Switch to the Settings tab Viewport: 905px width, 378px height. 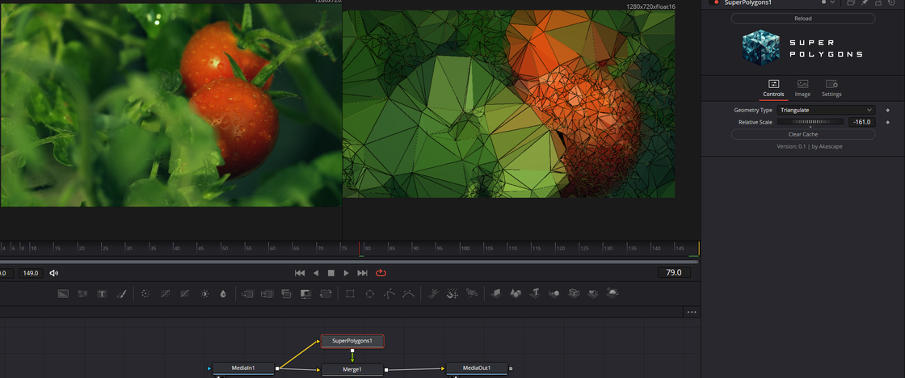tap(831, 88)
